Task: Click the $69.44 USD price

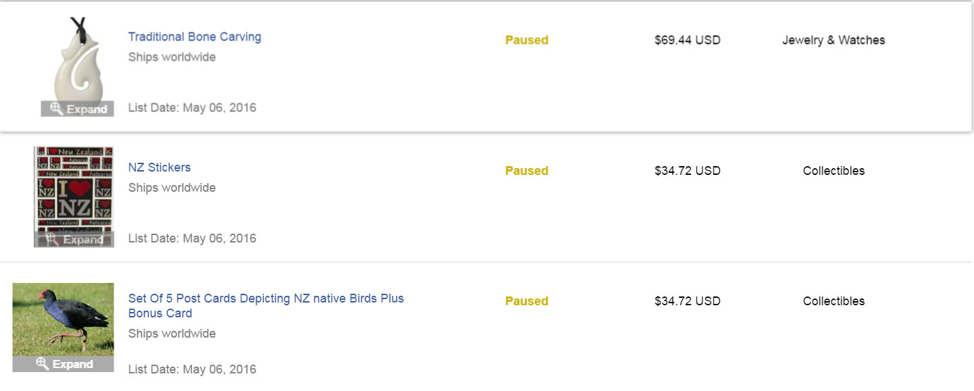Action: coord(687,41)
